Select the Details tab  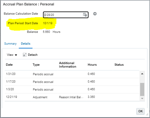(x=25, y=44)
